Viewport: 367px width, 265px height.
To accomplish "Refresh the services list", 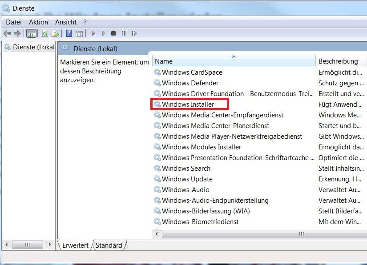I will (44, 33).
